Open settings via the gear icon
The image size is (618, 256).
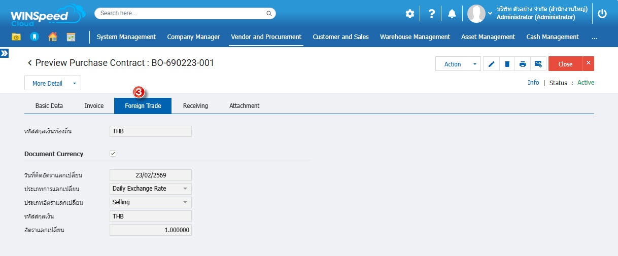pos(410,14)
